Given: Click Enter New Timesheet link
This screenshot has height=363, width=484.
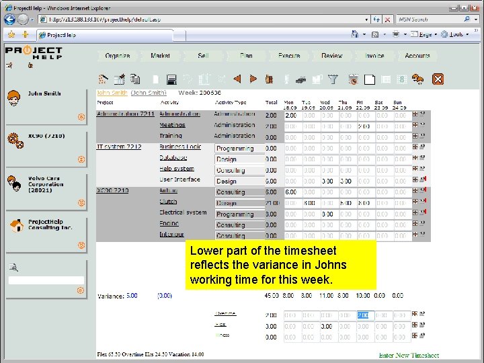Looking at the screenshot, I should tap(409, 356).
